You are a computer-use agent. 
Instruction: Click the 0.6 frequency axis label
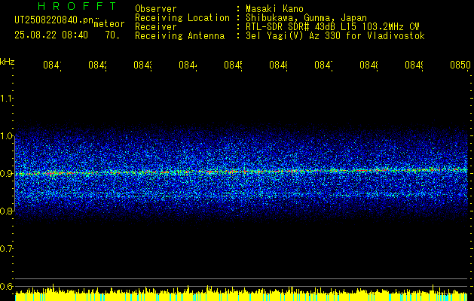click(x=6, y=286)
